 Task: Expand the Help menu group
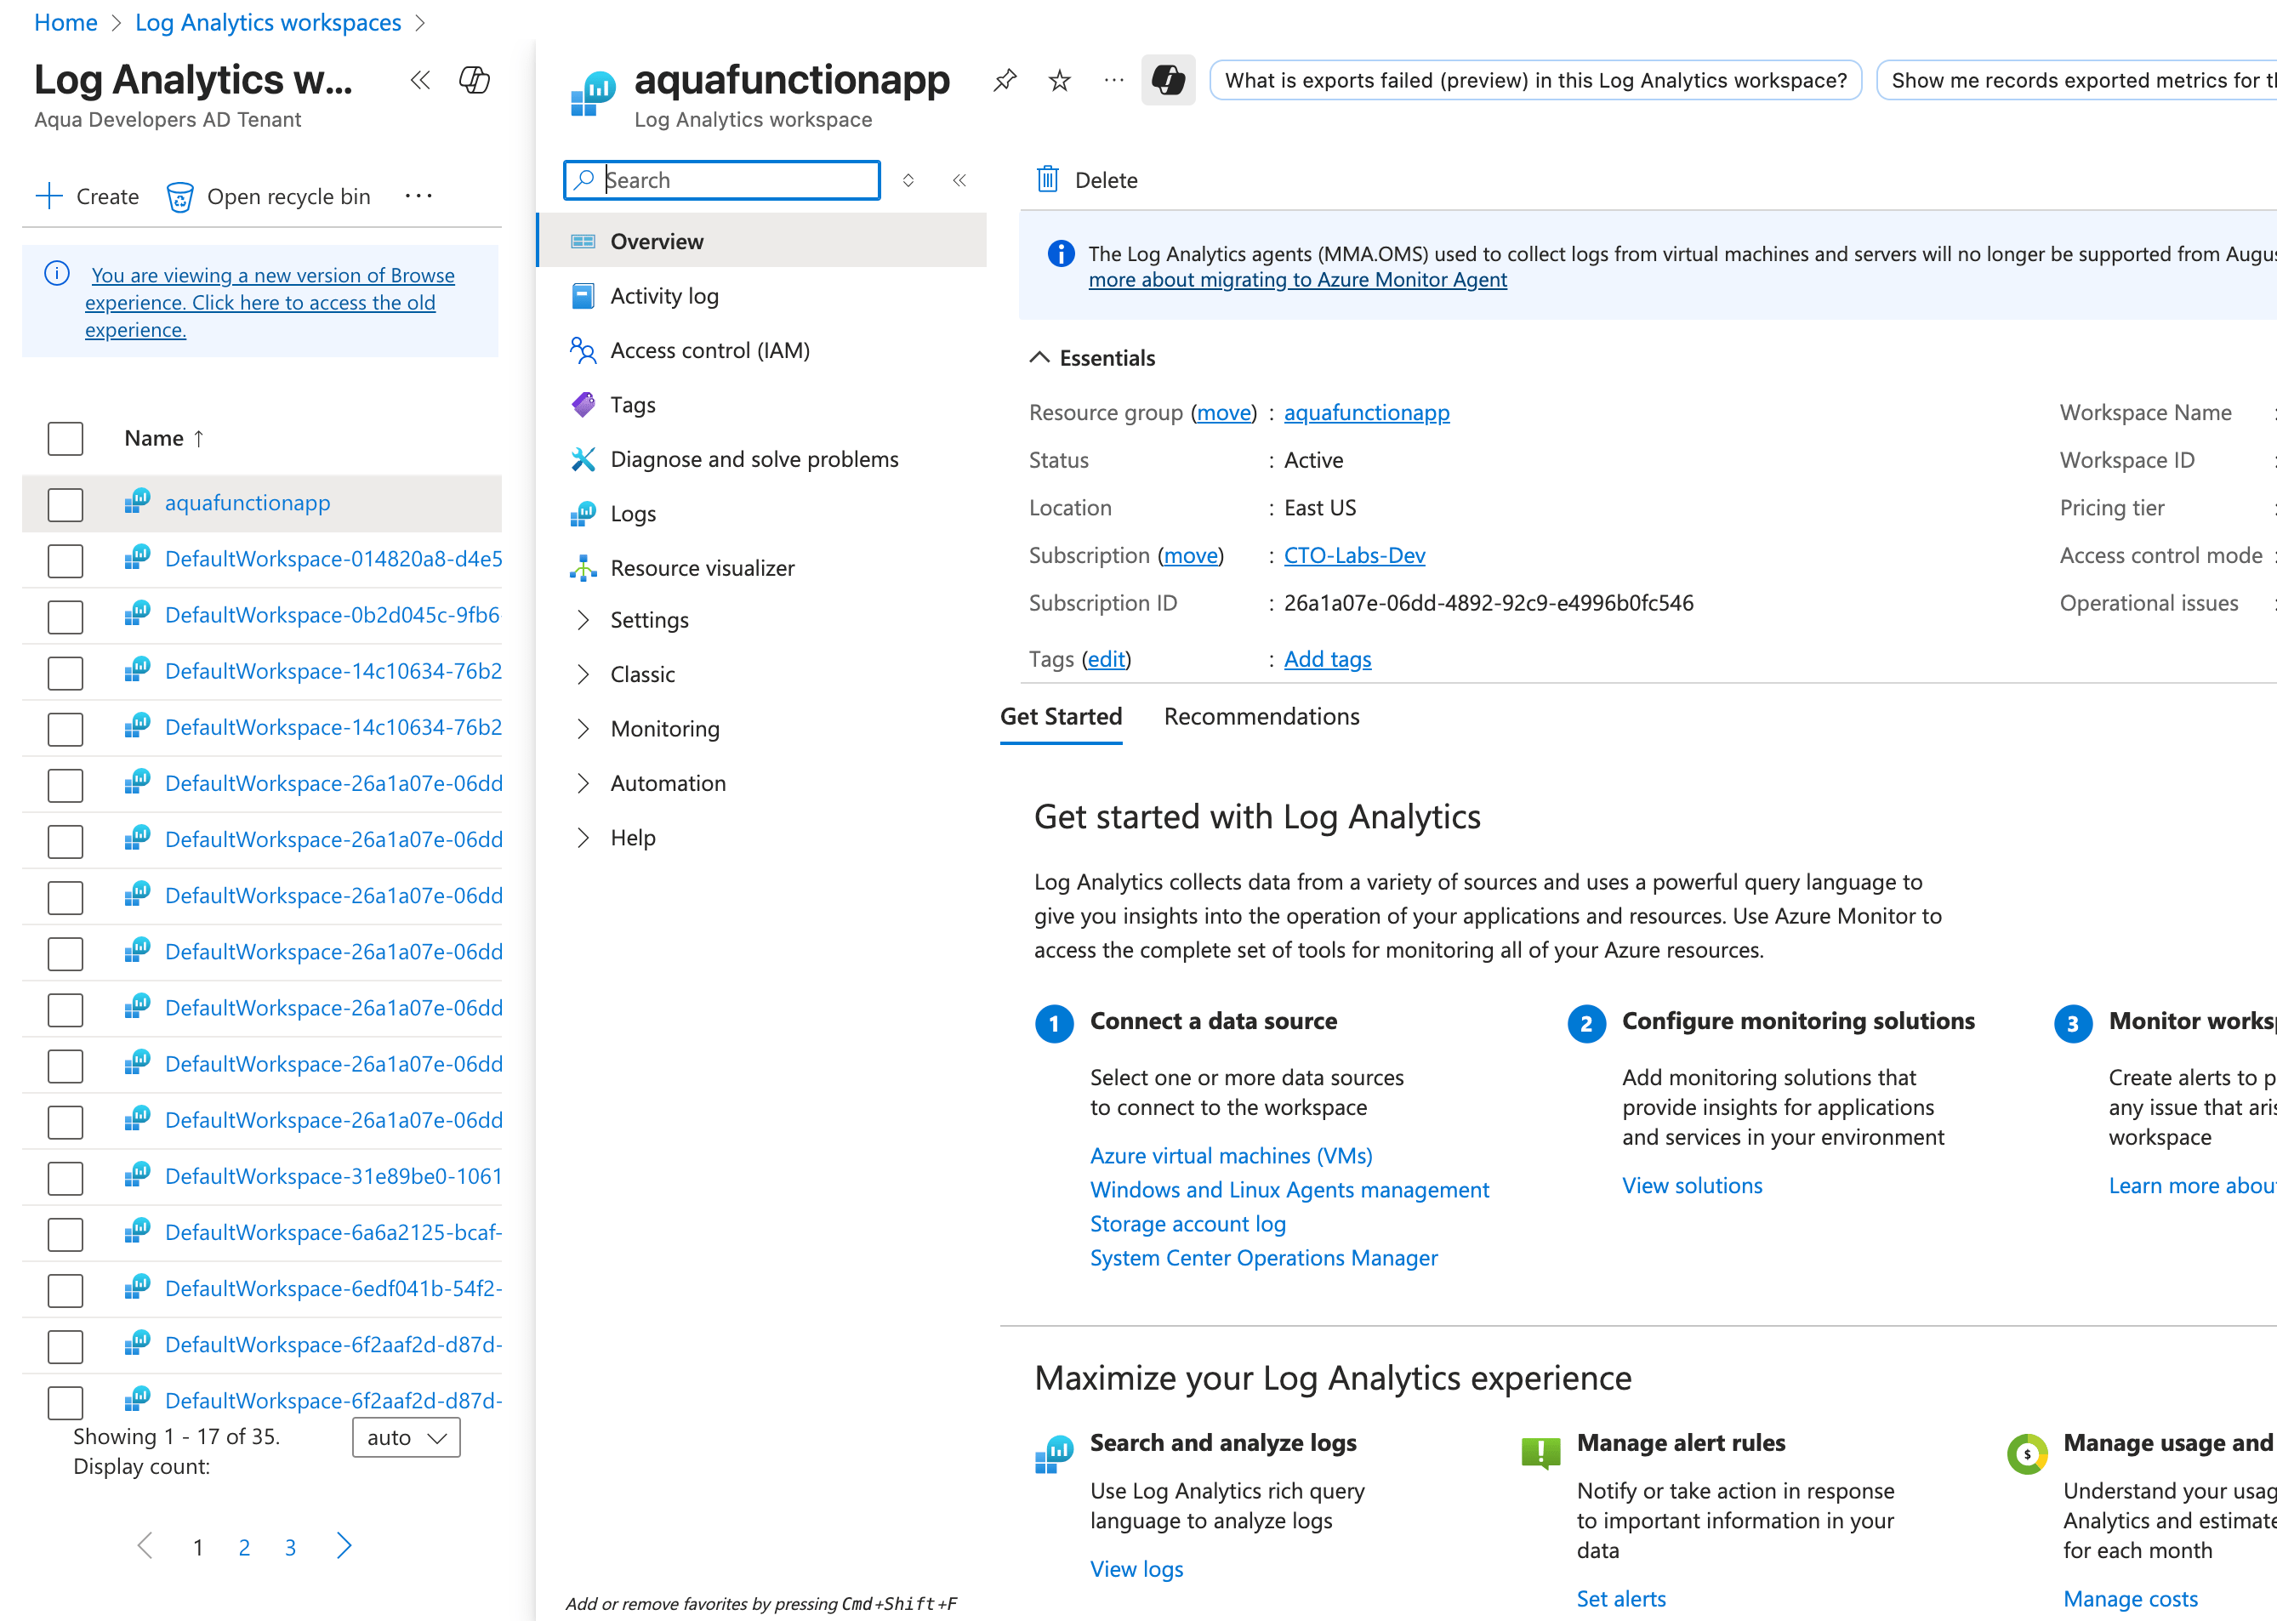[582, 838]
